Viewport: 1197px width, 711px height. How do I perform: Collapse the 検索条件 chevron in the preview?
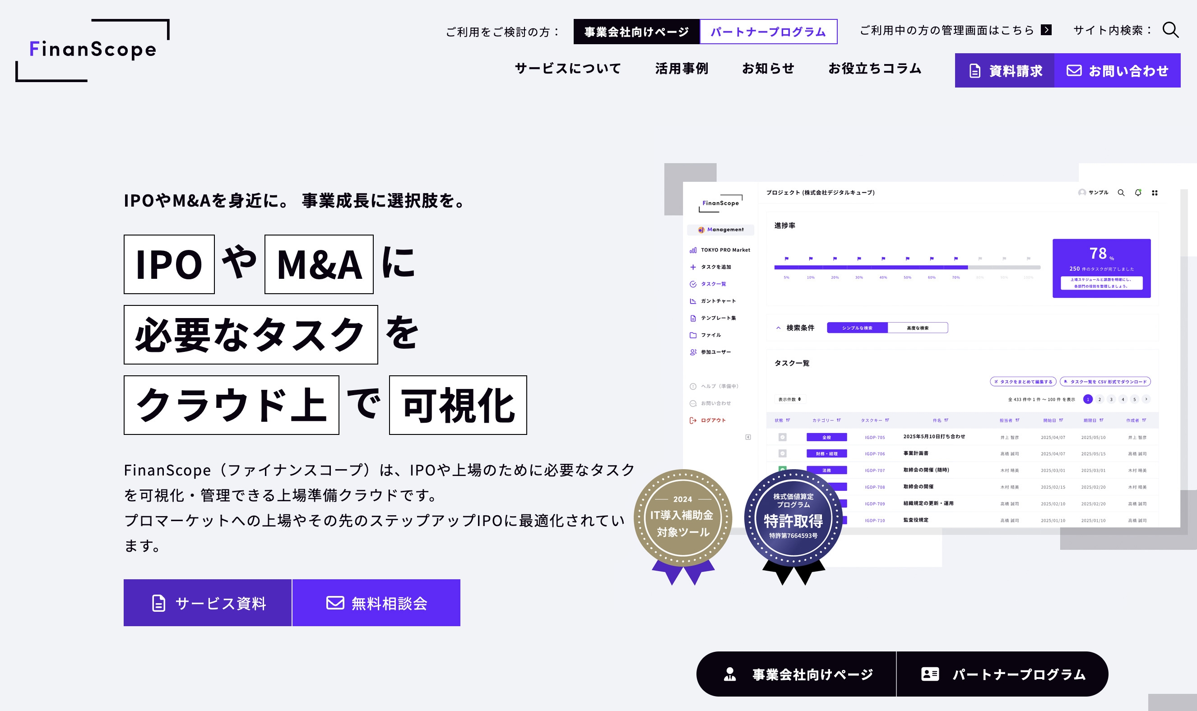click(778, 328)
